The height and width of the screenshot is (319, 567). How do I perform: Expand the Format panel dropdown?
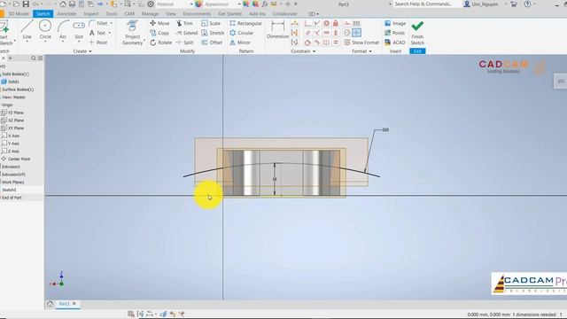[x=361, y=51]
